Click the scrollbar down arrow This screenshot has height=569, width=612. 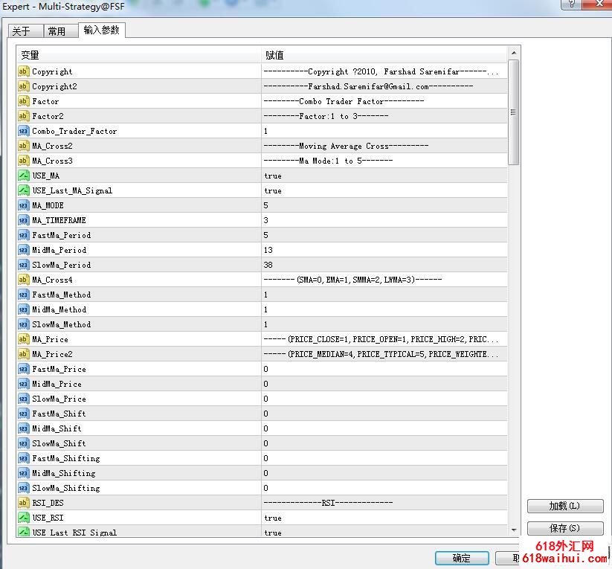click(x=514, y=529)
